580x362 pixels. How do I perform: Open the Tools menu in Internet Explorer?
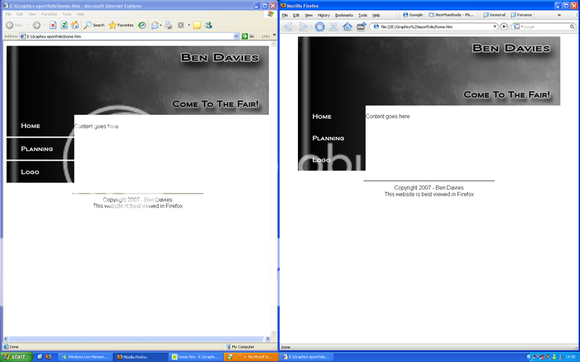click(67, 14)
